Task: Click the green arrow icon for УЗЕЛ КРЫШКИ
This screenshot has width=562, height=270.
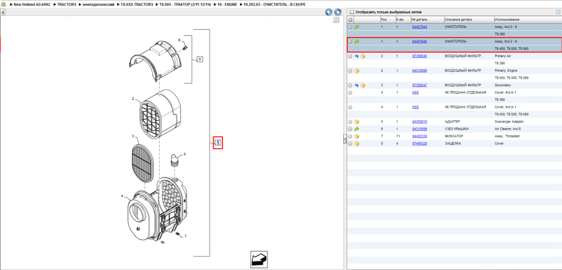Action: coord(357,129)
